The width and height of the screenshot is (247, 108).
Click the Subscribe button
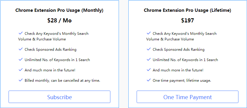tap(59, 97)
